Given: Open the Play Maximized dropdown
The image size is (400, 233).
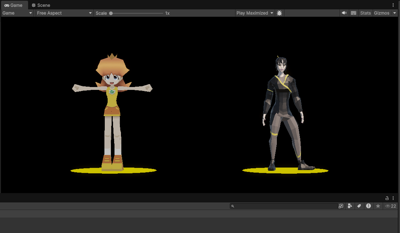Looking at the screenshot, I should coord(255,13).
